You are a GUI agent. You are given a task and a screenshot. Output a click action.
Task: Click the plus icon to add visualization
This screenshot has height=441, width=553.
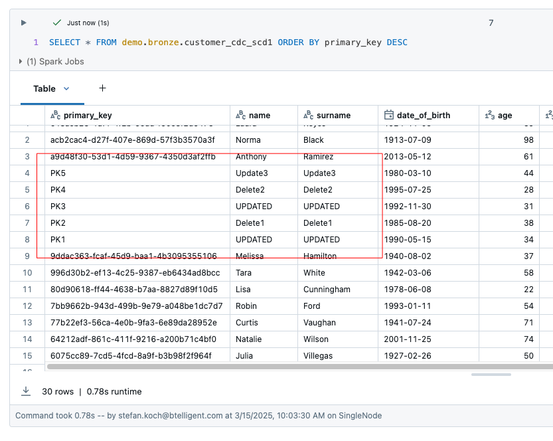(x=102, y=88)
